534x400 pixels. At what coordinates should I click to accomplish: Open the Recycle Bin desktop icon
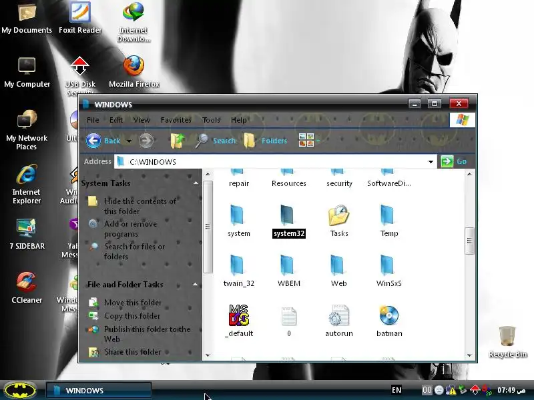(x=507, y=342)
